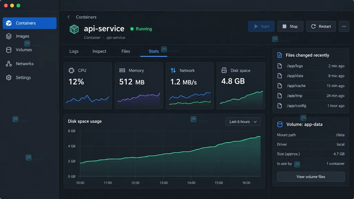Viewport: 354px width, 199px height.
Task: Open the Last 6 hours dropdown
Action: [x=243, y=122]
